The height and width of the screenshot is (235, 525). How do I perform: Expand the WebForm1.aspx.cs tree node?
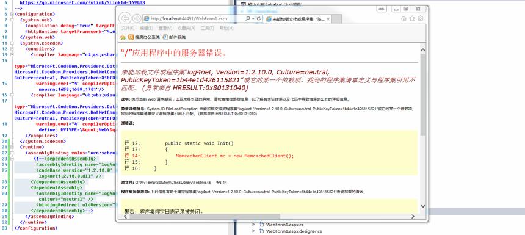253,225
